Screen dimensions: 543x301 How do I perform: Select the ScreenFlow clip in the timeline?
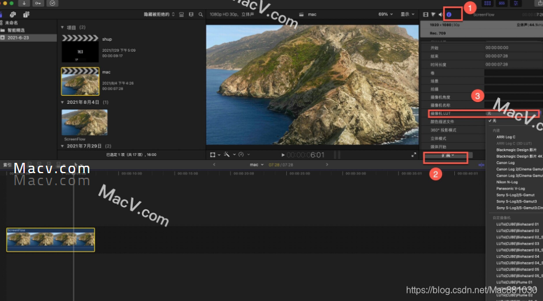(x=50, y=240)
